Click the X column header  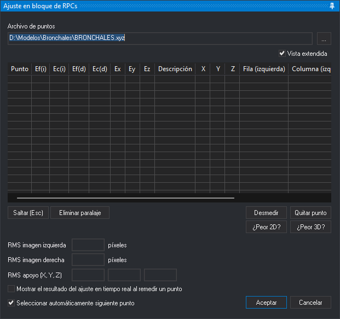click(203, 69)
